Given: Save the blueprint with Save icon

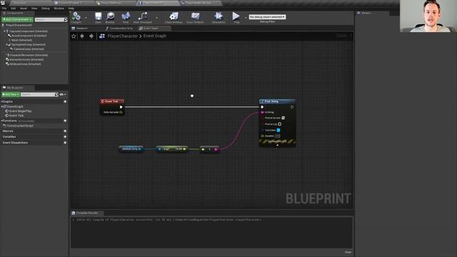Looking at the screenshot, I should [99, 16].
